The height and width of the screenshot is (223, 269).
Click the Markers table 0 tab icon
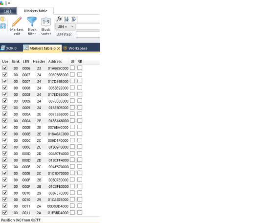tap(26, 48)
